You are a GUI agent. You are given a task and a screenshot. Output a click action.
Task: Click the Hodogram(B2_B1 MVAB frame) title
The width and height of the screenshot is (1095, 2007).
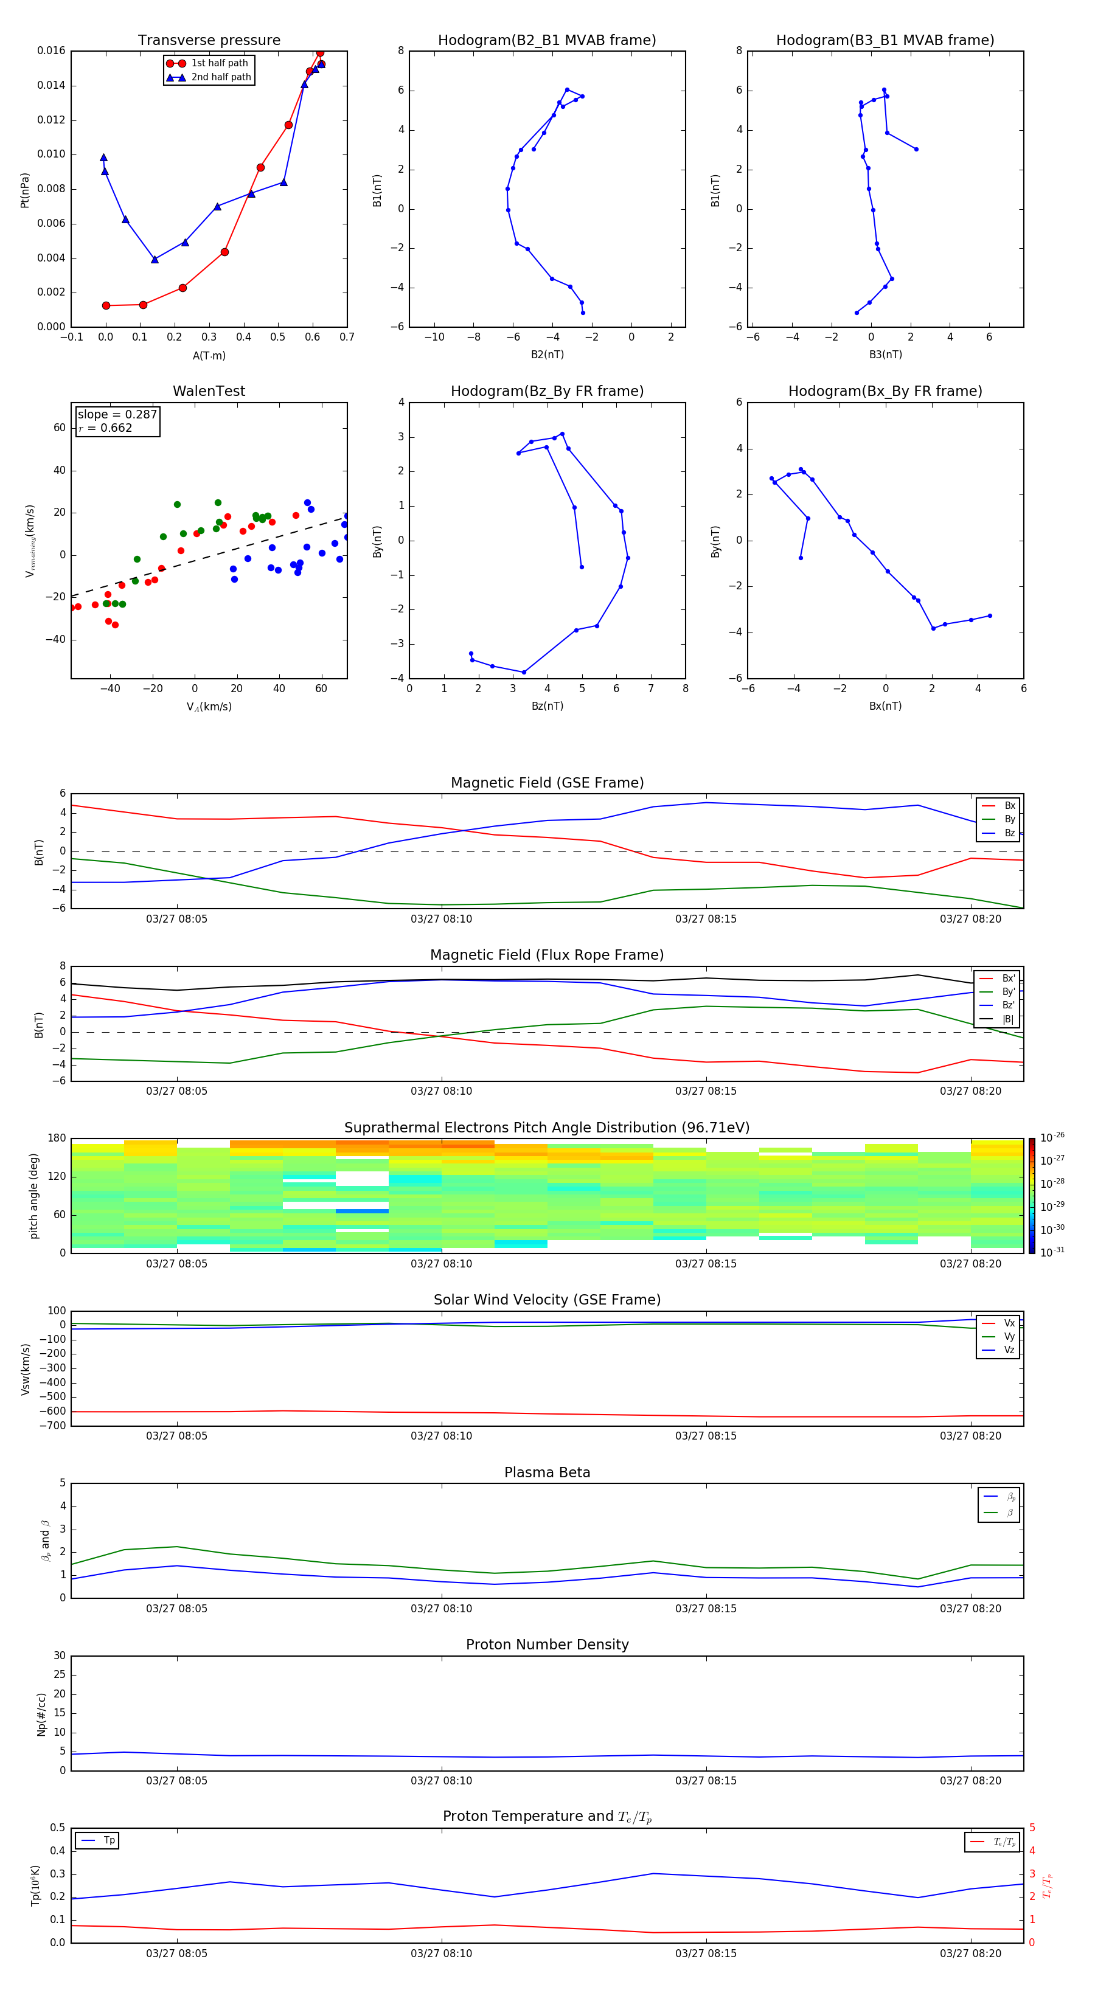click(547, 41)
